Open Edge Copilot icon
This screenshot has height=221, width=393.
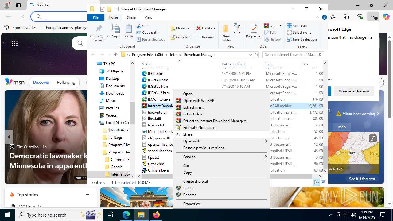(x=386, y=17)
